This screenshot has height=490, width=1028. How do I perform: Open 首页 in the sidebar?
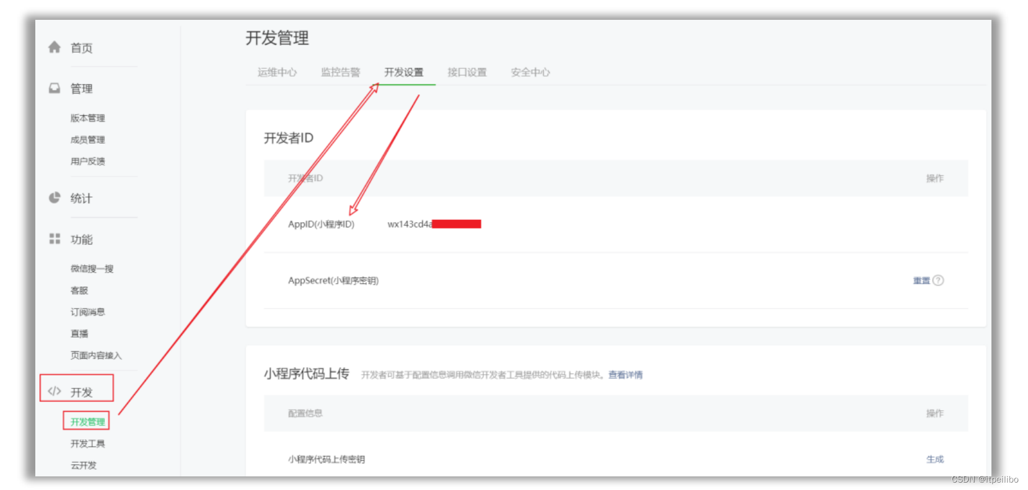pyautogui.click(x=81, y=48)
